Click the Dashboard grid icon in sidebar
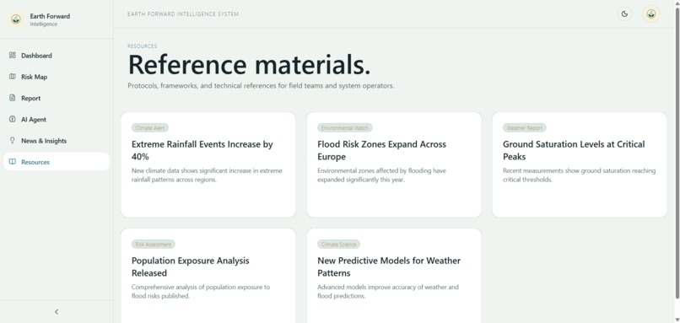This screenshot has width=680, height=323. 12,56
